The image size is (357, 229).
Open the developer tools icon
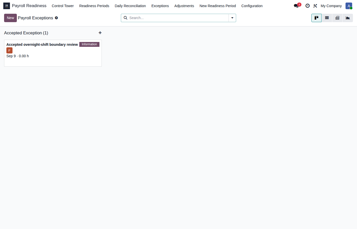pyautogui.click(x=315, y=6)
